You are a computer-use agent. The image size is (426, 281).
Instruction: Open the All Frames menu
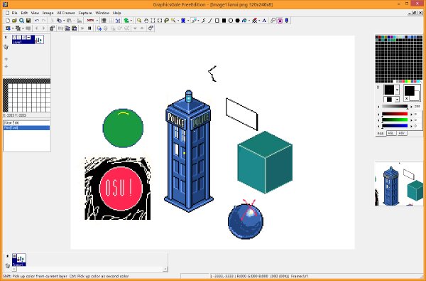click(x=66, y=13)
